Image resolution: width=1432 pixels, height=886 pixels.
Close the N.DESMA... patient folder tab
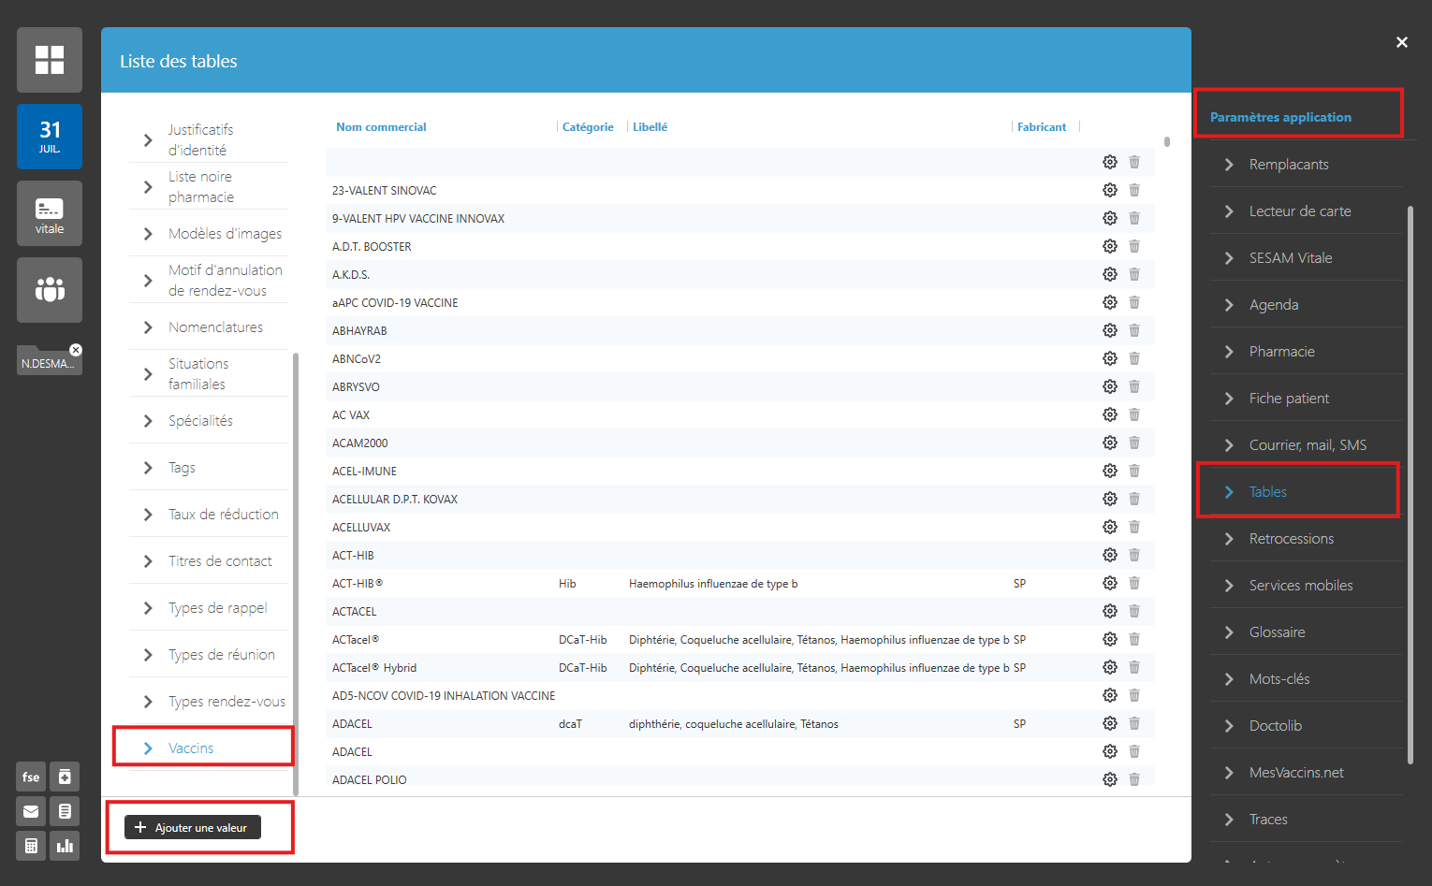tap(76, 350)
